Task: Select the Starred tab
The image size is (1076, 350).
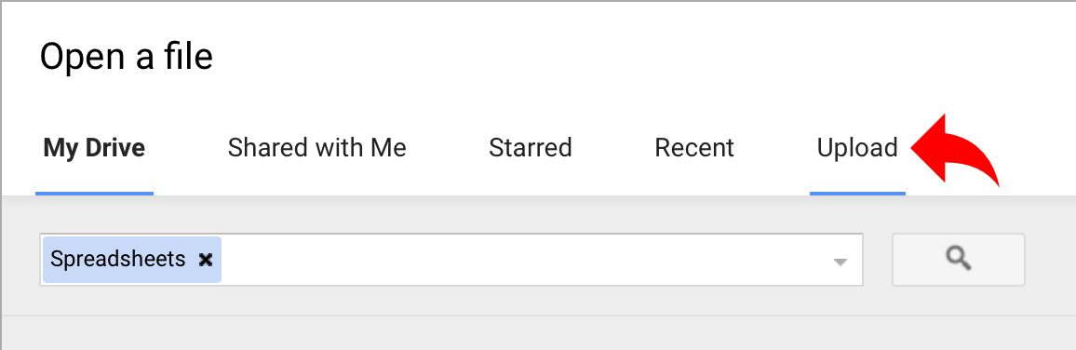Action: click(x=531, y=148)
